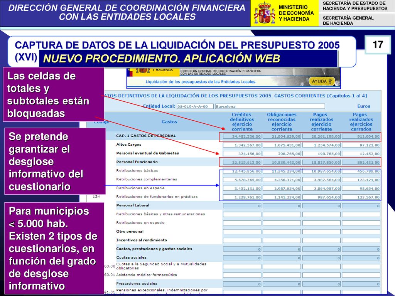Select the 'Personal eventual de Gabinetes' row label
This screenshot has height=296, width=395.
pyautogui.click(x=147, y=153)
